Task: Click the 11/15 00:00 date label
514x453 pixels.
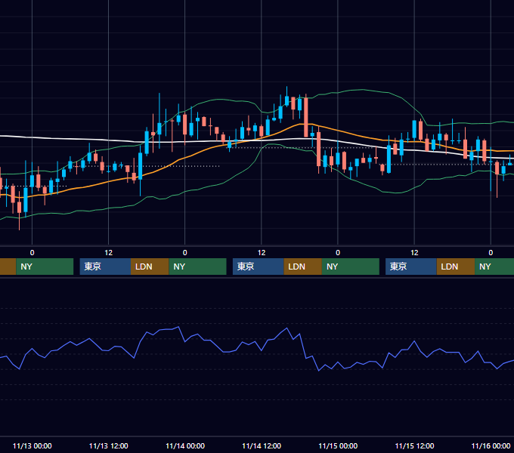Action: point(338,445)
